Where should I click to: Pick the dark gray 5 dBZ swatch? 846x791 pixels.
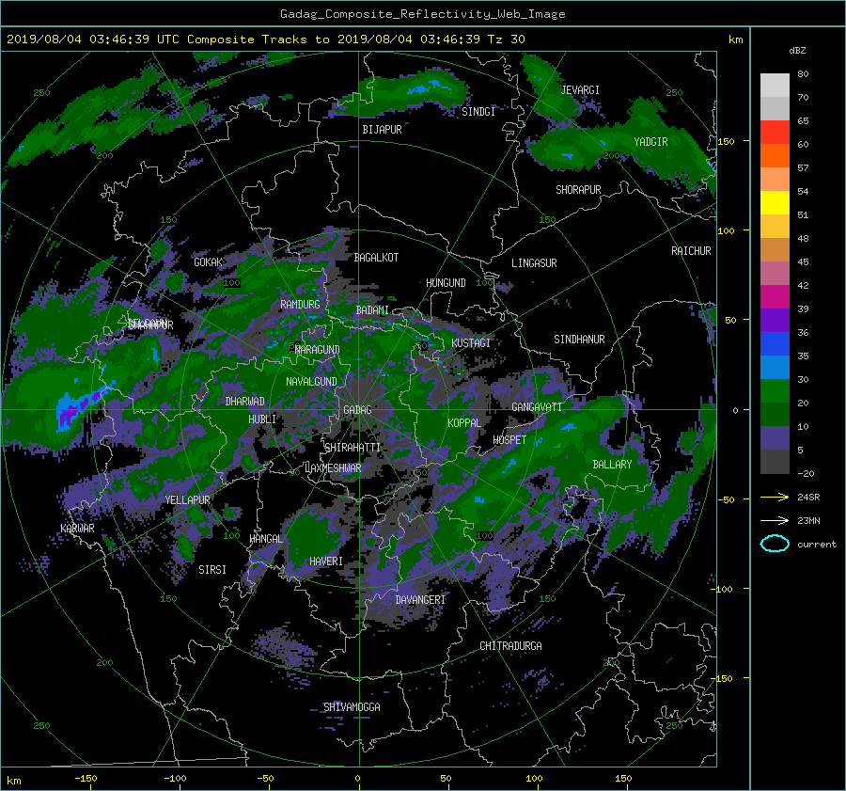[775, 461]
